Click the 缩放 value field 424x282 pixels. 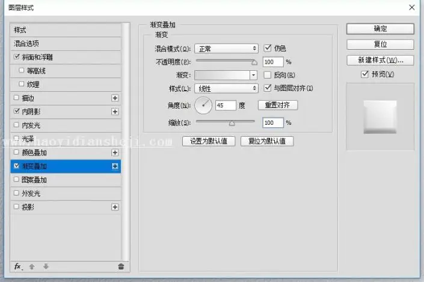[x=273, y=122]
